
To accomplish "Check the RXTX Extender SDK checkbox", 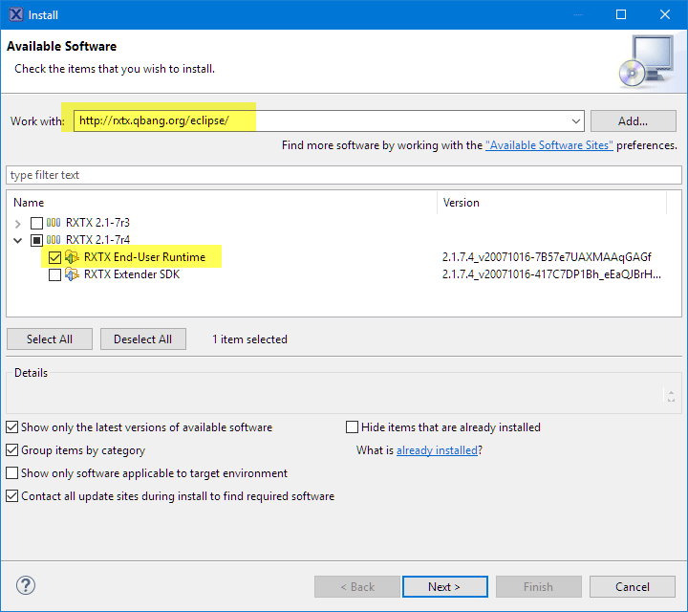I will coord(54,274).
